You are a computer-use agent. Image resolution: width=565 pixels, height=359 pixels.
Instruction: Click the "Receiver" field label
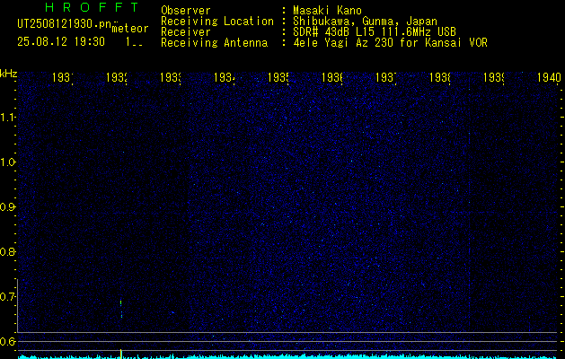(186, 32)
